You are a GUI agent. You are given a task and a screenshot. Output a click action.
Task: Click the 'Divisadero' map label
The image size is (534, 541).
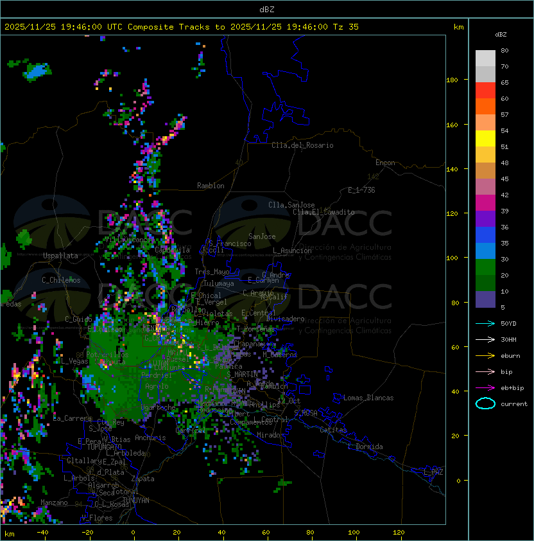(285, 319)
